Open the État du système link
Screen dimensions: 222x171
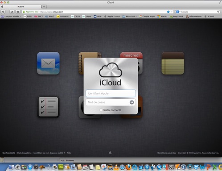pos(25,153)
